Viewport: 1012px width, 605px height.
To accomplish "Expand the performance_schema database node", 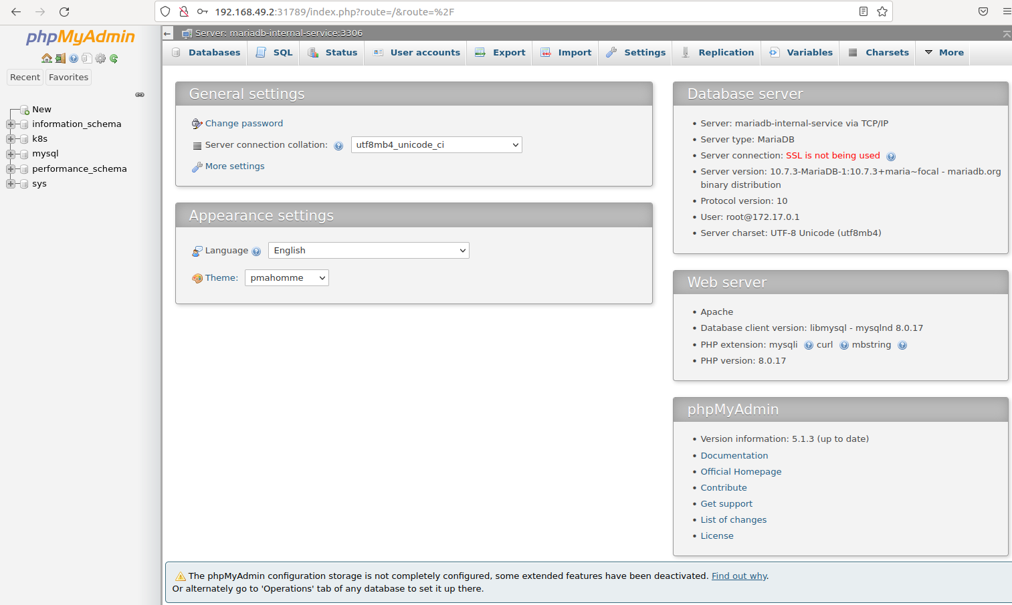I will click(x=11, y=169).
